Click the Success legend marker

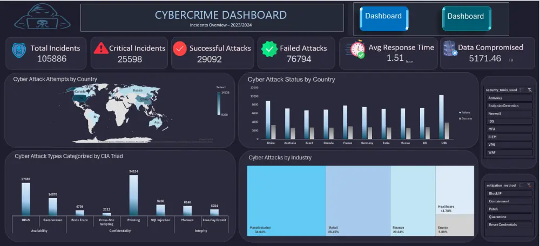(x=460, y=118)
